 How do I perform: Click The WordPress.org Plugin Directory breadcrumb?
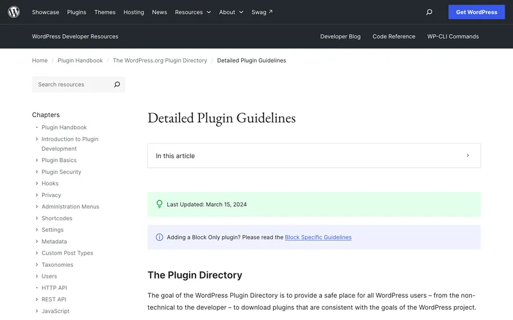[x=160, y=60]
